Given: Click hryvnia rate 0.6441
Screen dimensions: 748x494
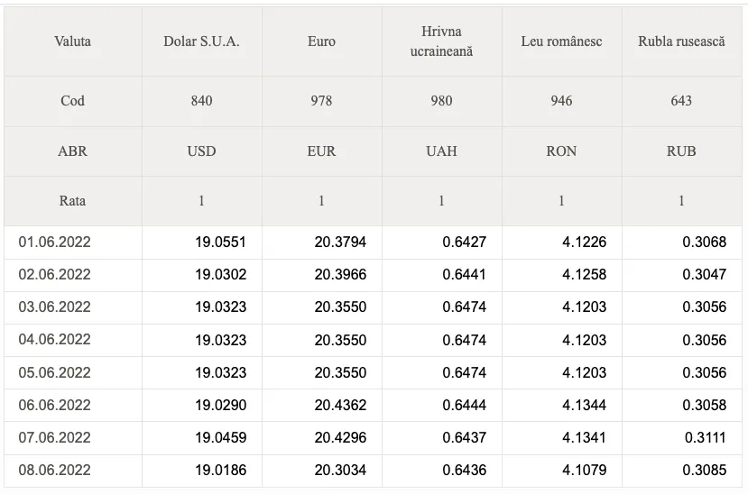Looking at the screenshot, I should (464, 274).
